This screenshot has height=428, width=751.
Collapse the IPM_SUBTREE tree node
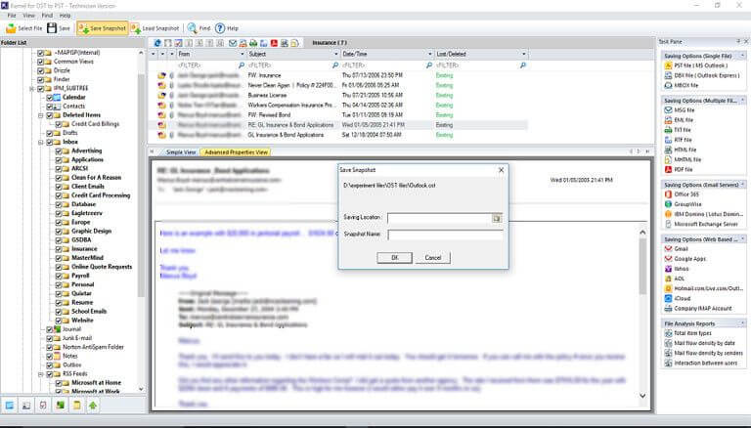tap(32, 89)
